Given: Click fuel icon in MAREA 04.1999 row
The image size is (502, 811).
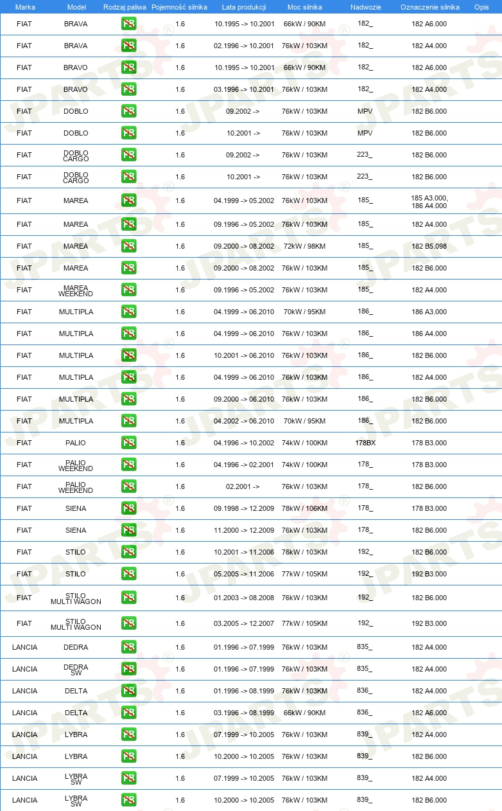Looking at the screenshot, I should (128, 201).
